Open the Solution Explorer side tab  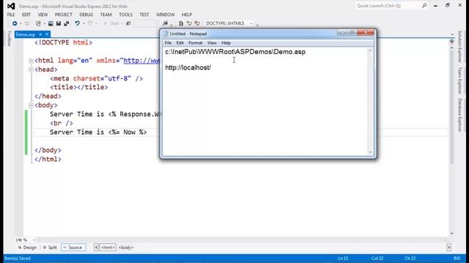tap(459, 47)
